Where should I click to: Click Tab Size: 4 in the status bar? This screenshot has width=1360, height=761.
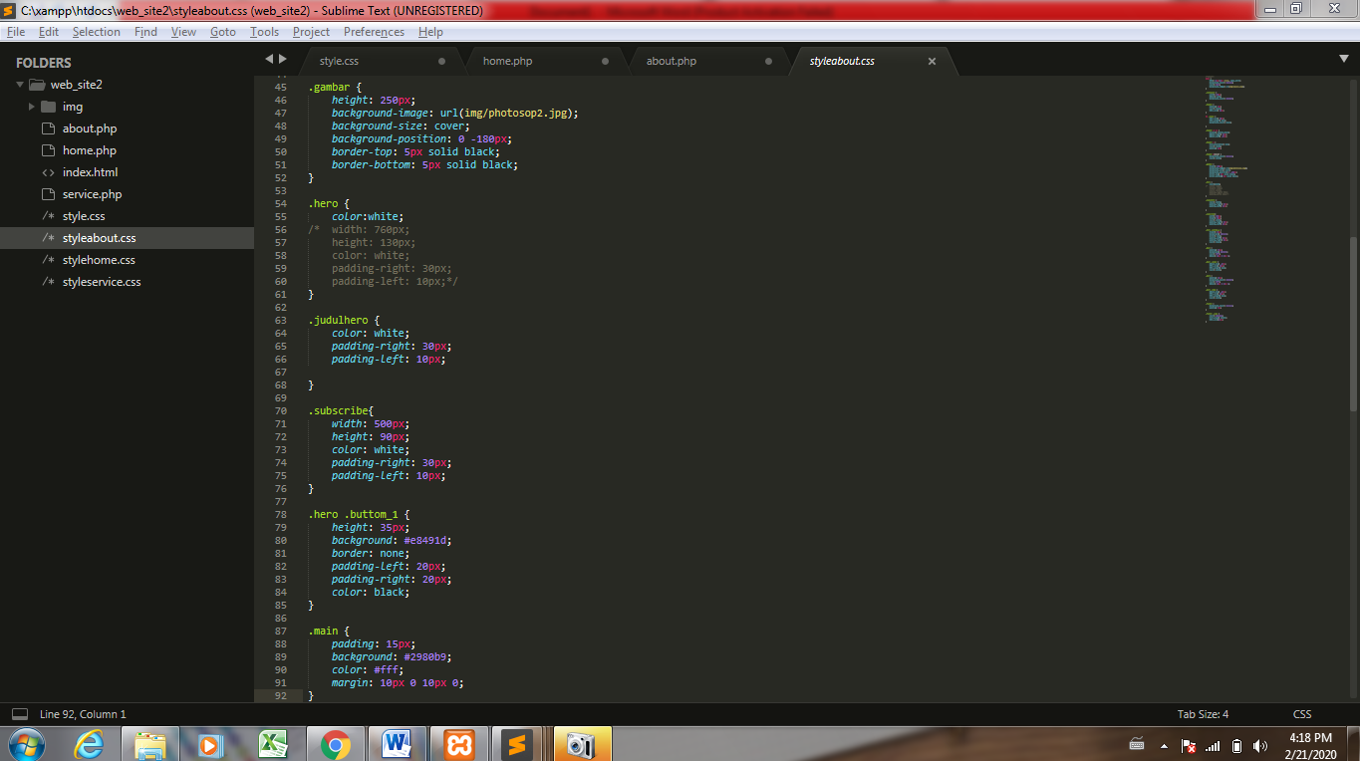point(1202,713)
